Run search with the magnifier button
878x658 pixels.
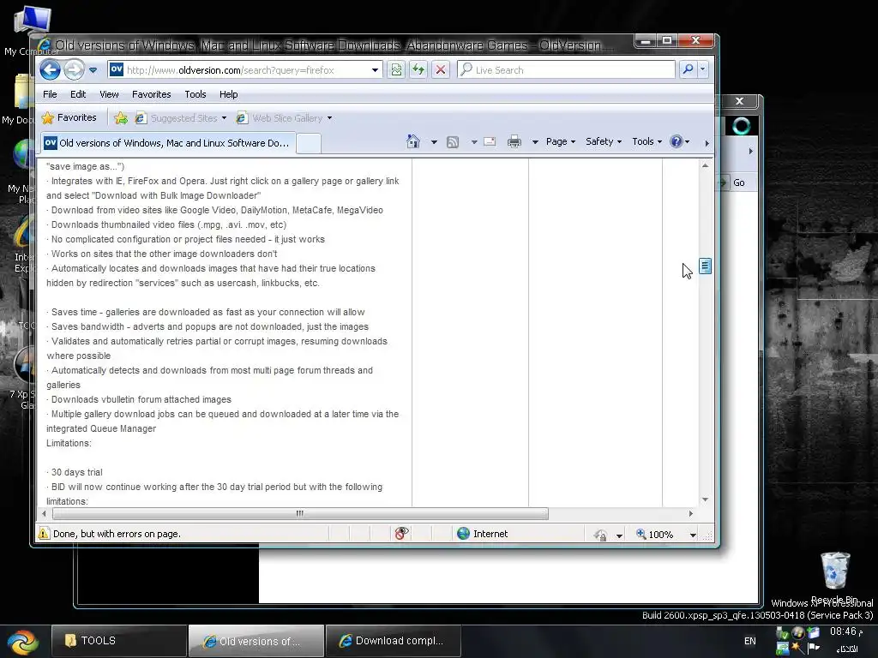pyautogui.click(x=688, y=69)
